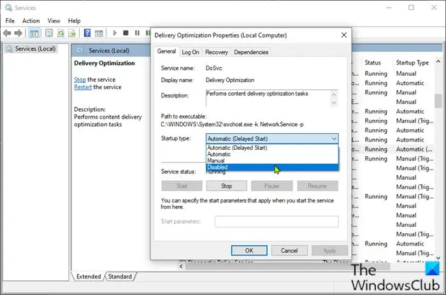Switch to the Dependencies tab
This screenshot has width=446, height=295.
[x=251, y=52]
